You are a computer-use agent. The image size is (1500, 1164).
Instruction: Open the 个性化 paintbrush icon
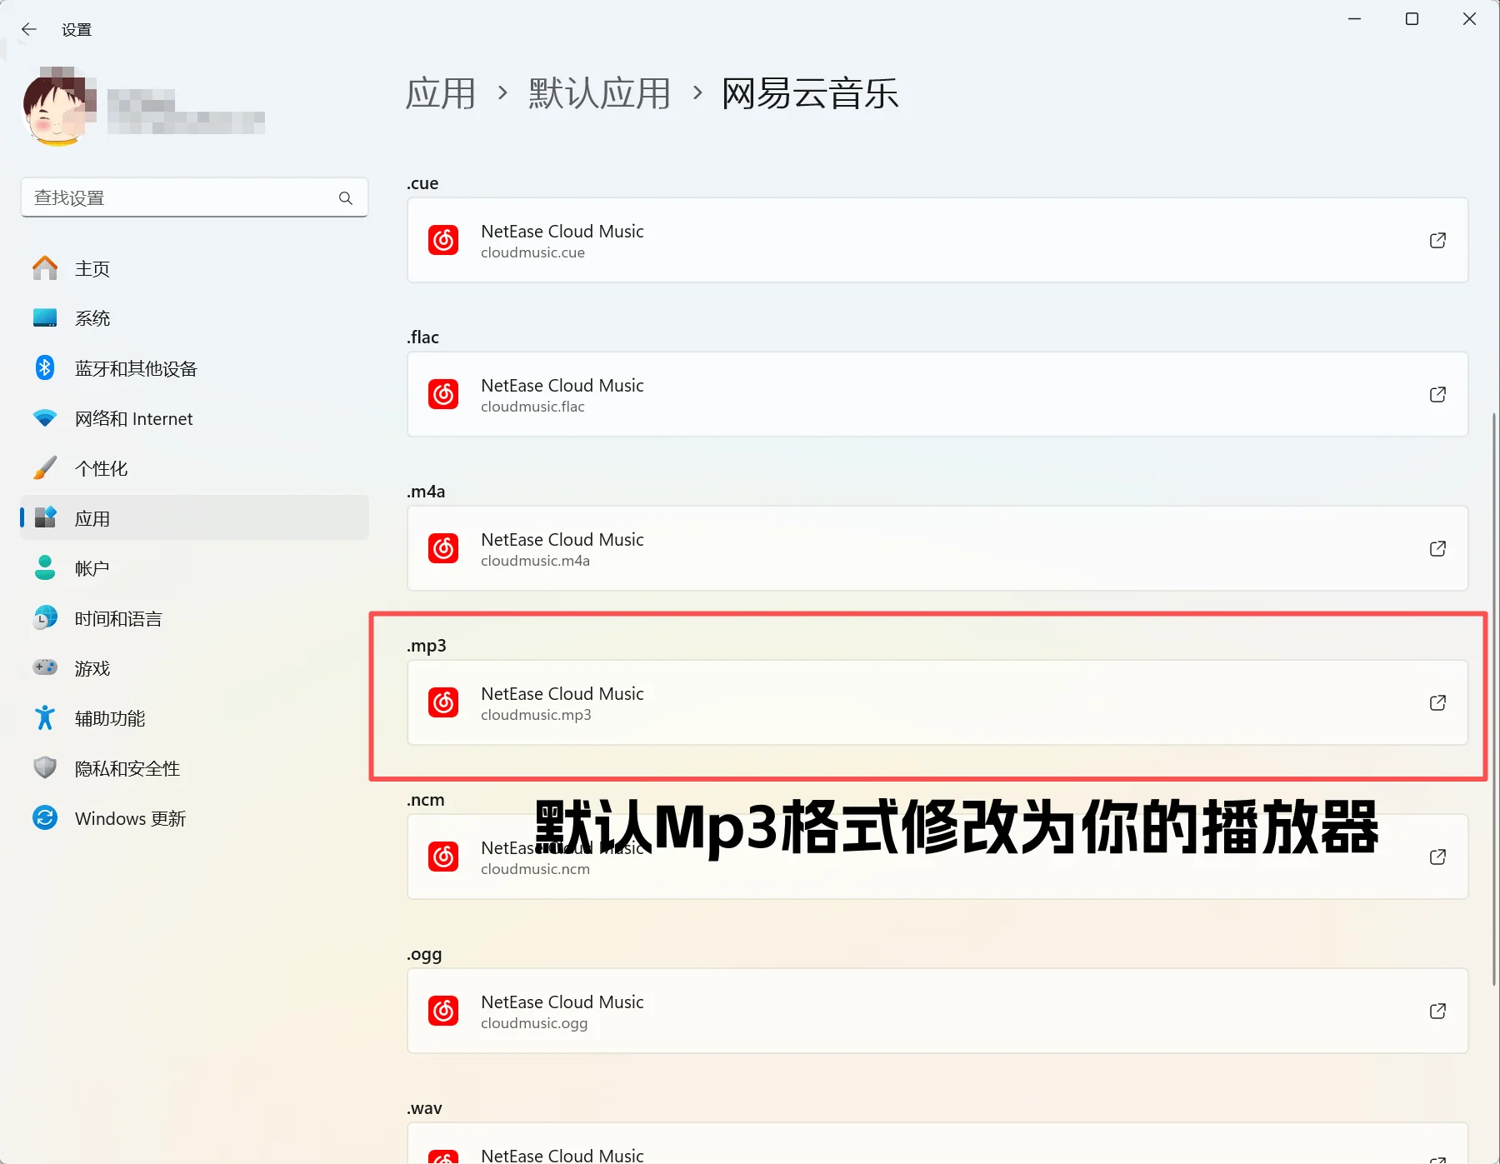click(45, 468)
